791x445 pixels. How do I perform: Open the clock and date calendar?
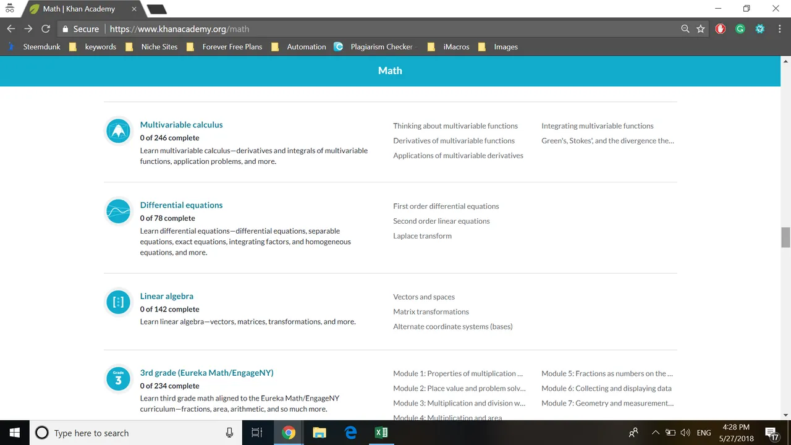point(735,433)
